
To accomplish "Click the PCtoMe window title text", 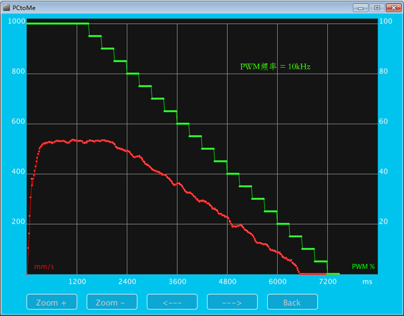I will click(24, 8).
